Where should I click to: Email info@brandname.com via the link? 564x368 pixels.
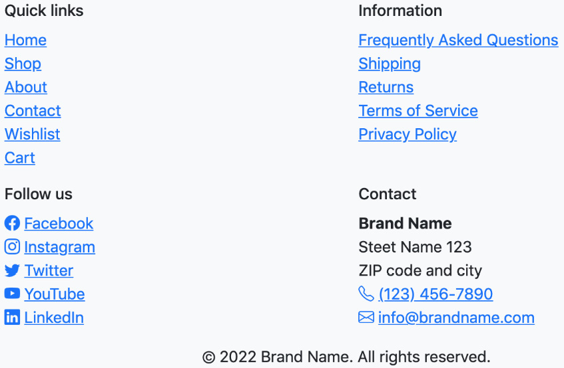point(456,318)
